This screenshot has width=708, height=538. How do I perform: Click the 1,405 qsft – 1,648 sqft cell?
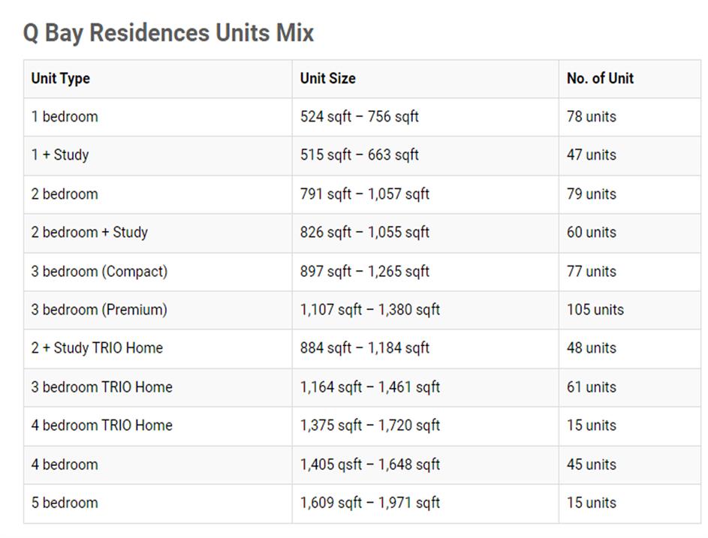(x=370, y=464)
